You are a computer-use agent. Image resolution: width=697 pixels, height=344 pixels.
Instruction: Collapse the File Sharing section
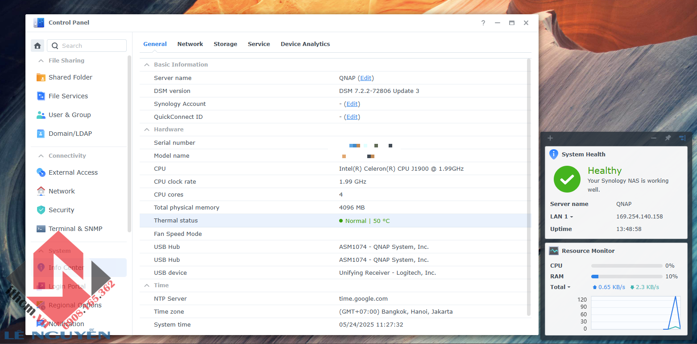pyautogui.click(x=41, y=61)
